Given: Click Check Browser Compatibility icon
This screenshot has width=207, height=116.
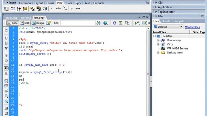Looking at the screenshot, I should tap(144, 23).
